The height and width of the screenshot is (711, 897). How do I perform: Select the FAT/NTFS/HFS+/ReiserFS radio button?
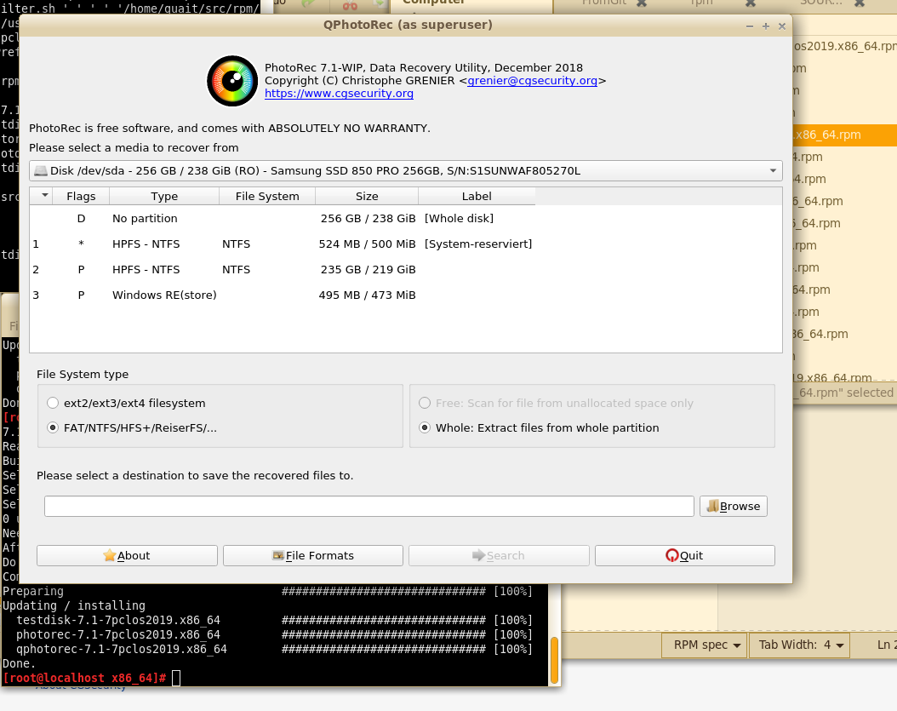(54, 427)
